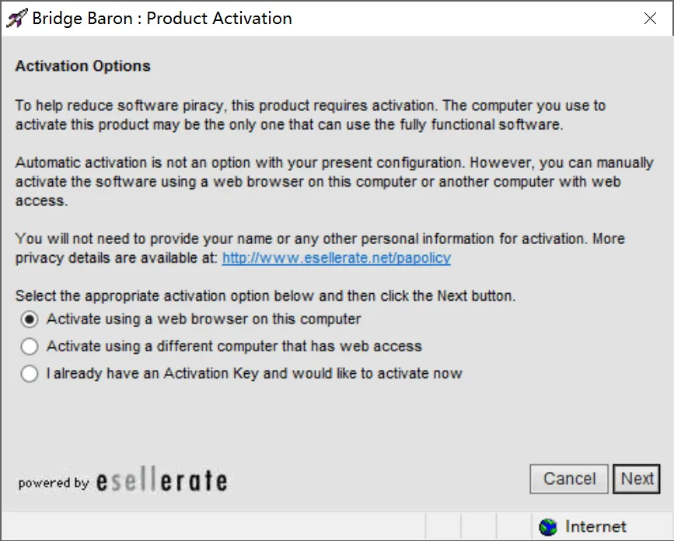Click the Activation Options heading
Viewport: 674px width, 541px height.
pyautogui.click(x=83, y=66)
